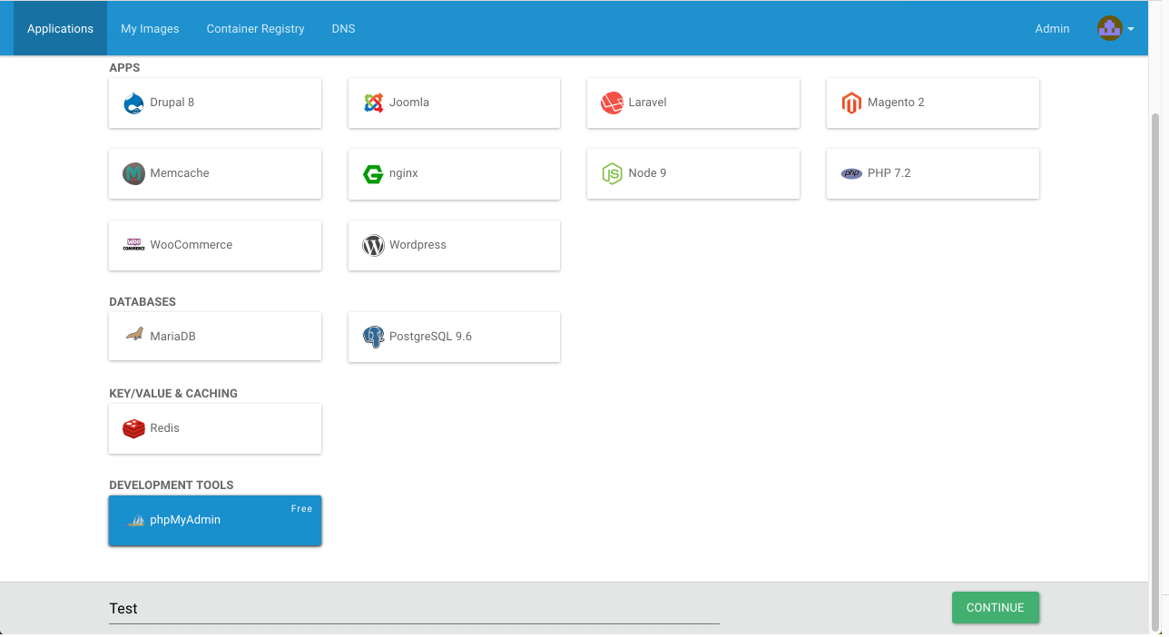Open the user account dropdown arrow
Image resolution: width=1169 pixels, height=637 pixels.
point(1131,29)
